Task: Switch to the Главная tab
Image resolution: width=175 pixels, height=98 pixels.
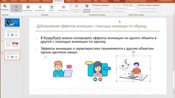Action: [14, 1]
